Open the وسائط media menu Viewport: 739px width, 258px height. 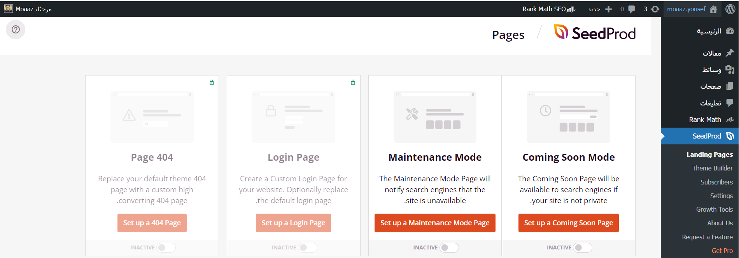711,70
